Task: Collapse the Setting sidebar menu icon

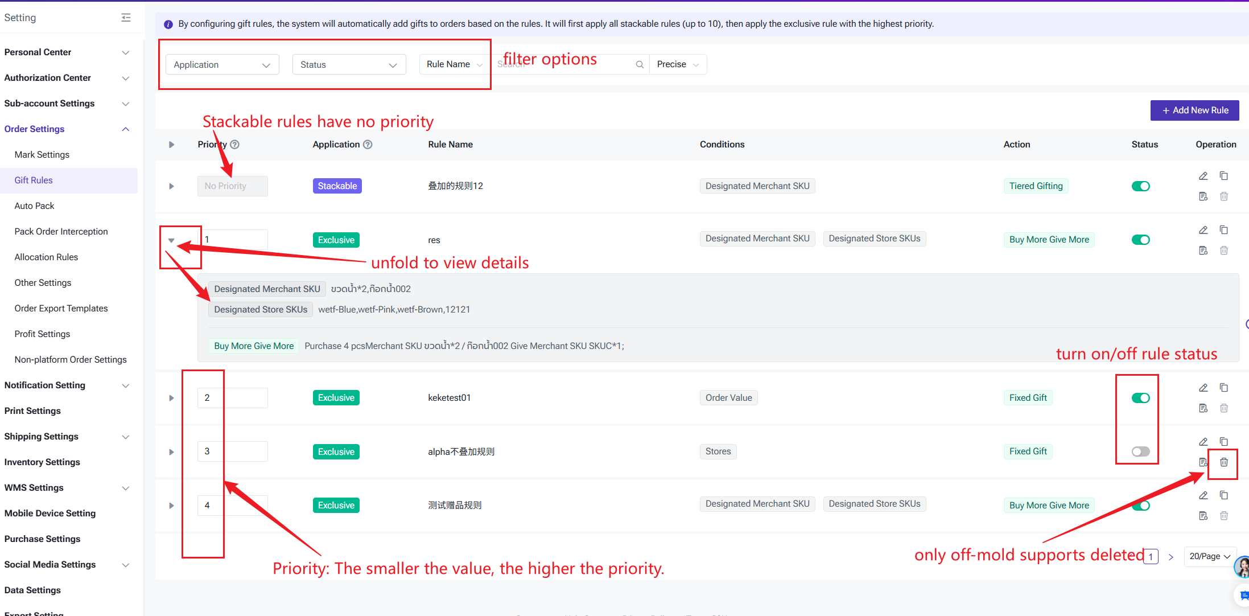Action: (x=126, y=18)
